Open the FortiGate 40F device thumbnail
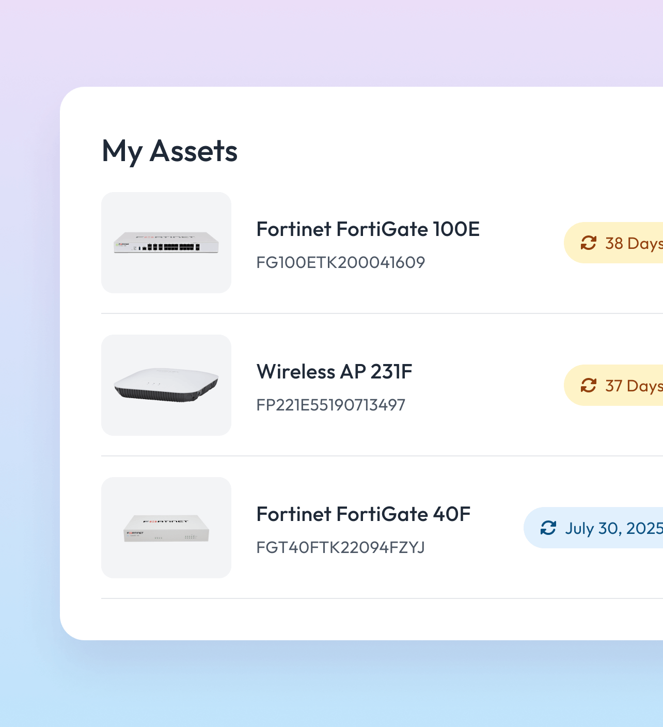 166,528
